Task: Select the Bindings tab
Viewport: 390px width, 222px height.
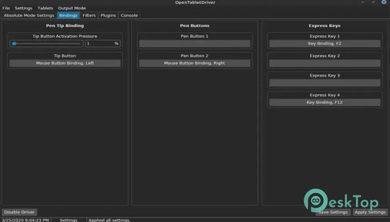Action: [x=68, y=16]
